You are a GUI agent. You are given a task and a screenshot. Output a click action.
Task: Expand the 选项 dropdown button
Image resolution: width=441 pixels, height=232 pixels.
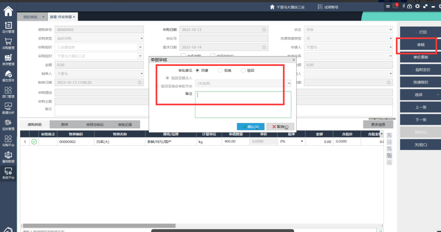click(438, 95)
